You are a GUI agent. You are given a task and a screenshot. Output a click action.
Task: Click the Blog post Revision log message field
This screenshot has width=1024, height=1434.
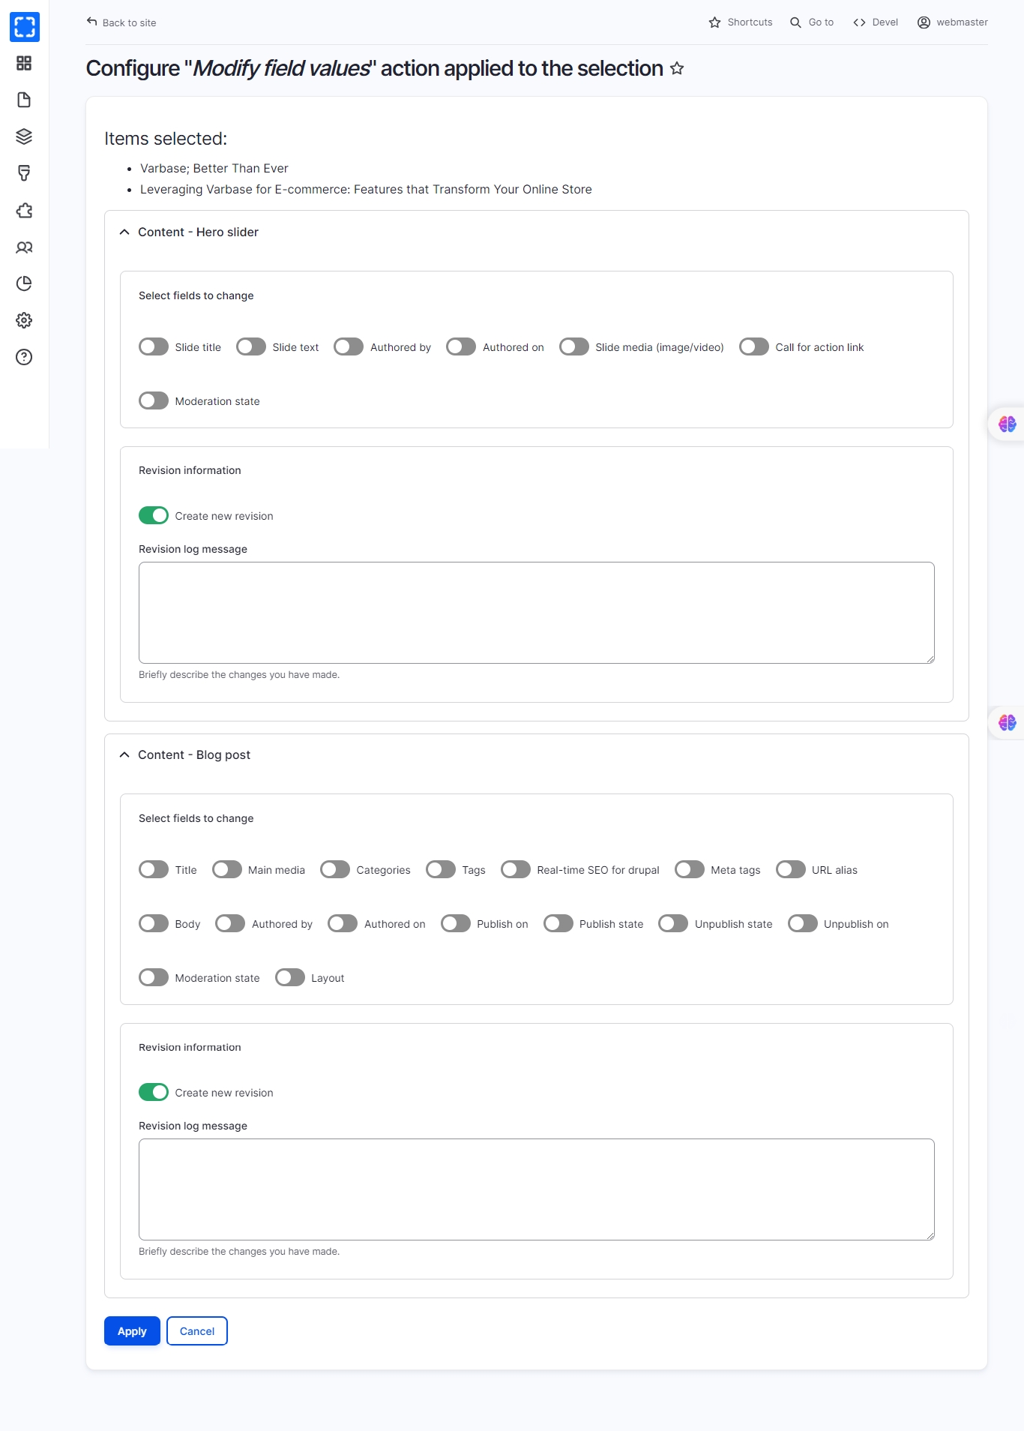point(536,1189)
